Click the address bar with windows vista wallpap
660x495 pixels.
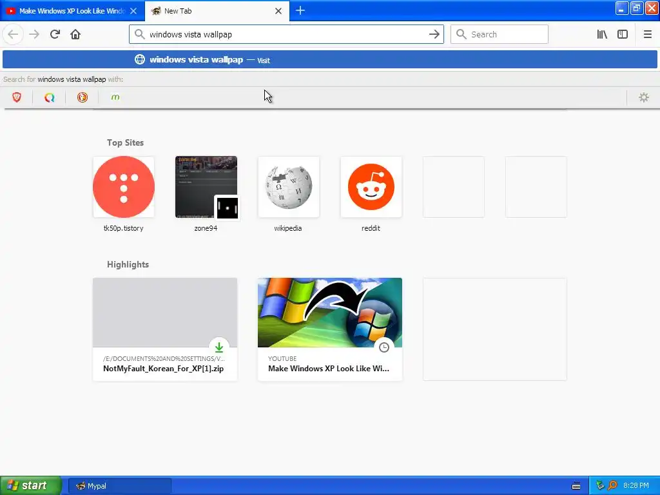pyautogui.click(x=286, y=35)
